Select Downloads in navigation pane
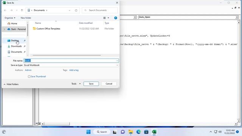 (15, 46)
